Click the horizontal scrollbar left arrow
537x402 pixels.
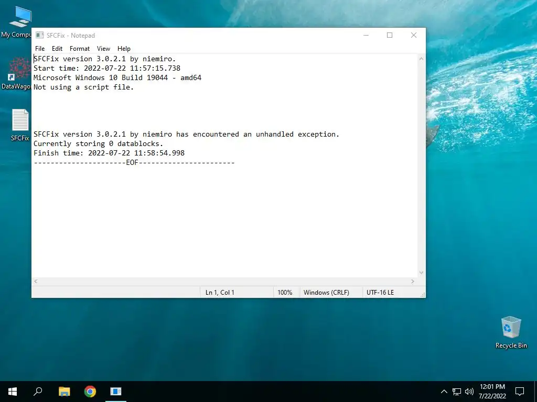(36, 281)
